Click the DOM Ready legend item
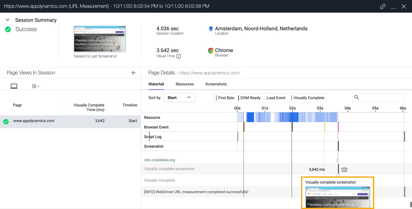 click(x=249, y=98)
